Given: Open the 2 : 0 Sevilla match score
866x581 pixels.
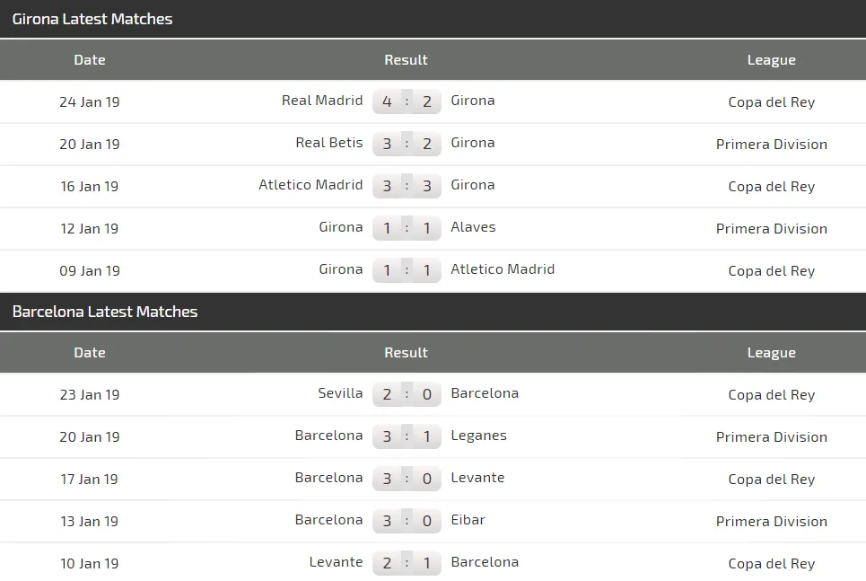Looking at the screenshot, I should click(x=407, y=394).
